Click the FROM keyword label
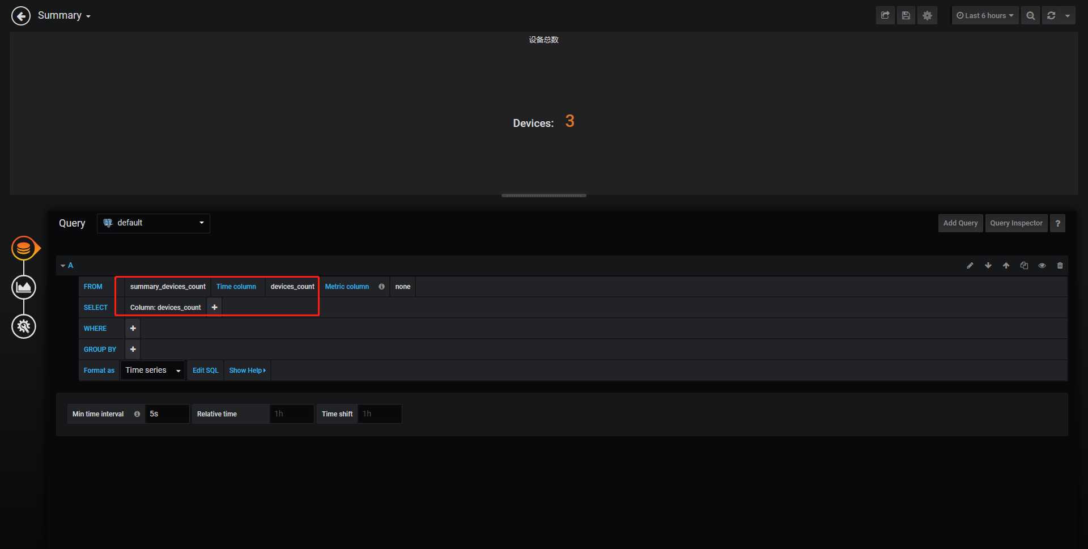The image size is (1088, 549). [93, 287]
